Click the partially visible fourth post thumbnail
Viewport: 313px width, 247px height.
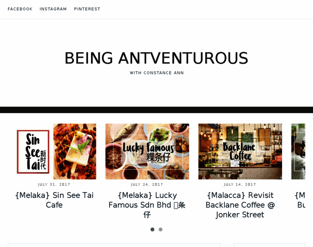[298, 151]
